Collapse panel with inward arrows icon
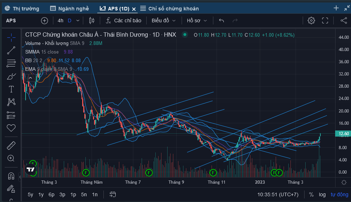The image size is (351, 202). tap(347, 8)
